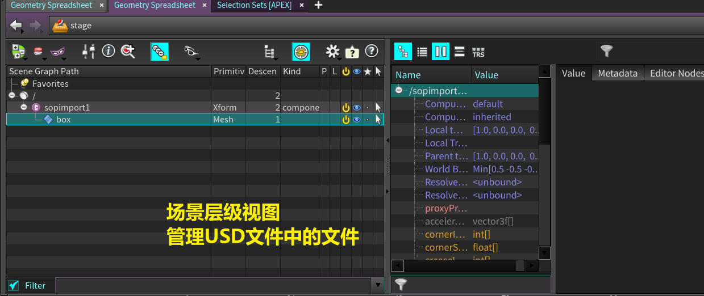This screenshot has width=704, height=296.
Task: Open the purple mask dropdown
Action: tap(58, 52)
